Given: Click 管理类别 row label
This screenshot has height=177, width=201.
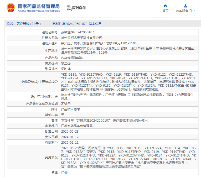Looking at the screenshot, I should pyautogui.click(x=51, y=64).
